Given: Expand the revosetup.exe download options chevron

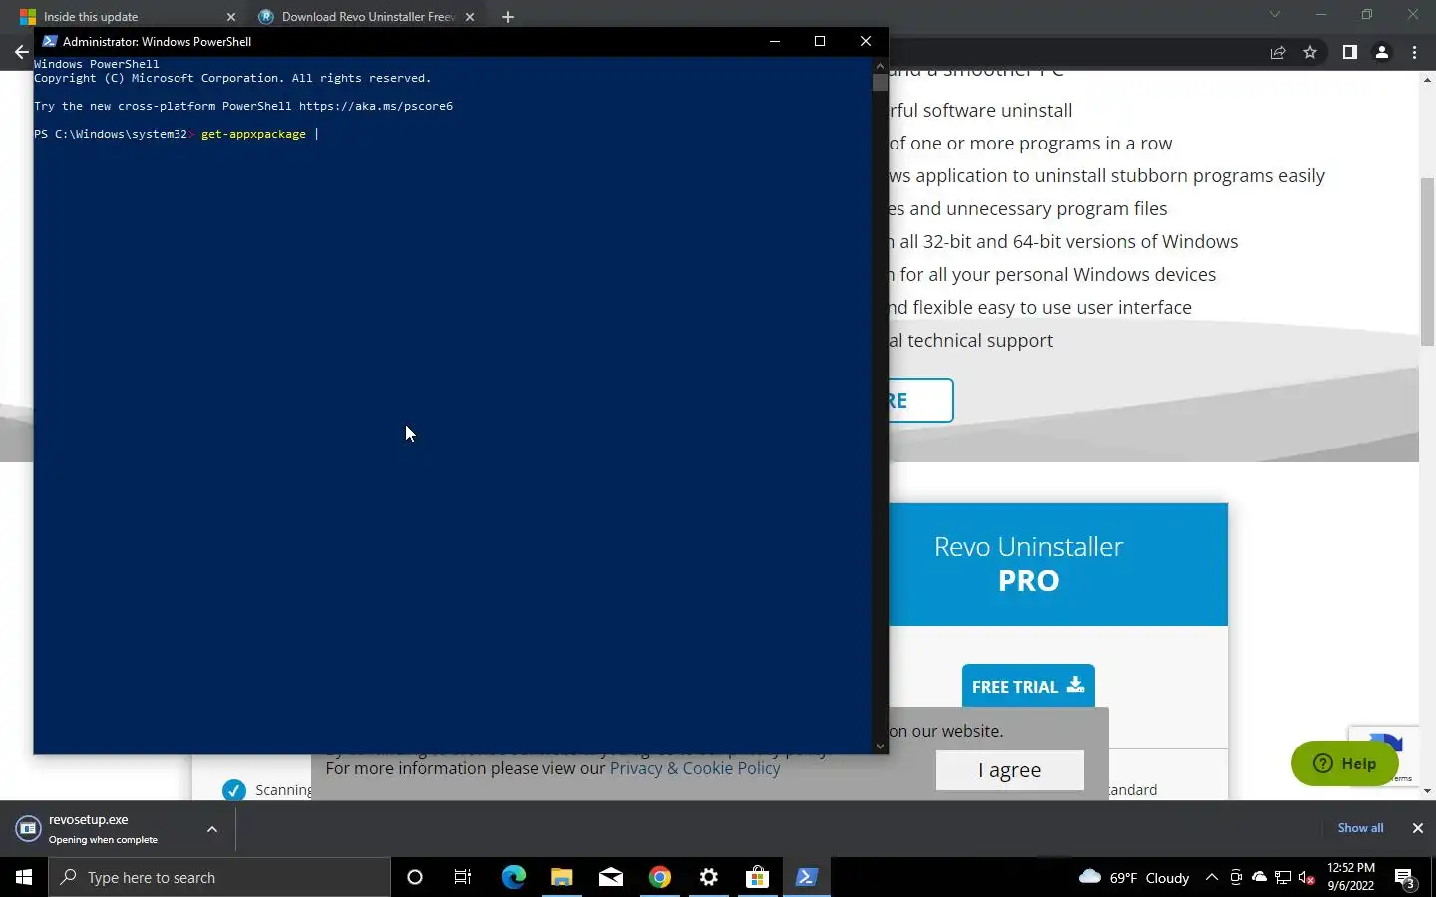Looking at the screenshot, I should point(211,828).
